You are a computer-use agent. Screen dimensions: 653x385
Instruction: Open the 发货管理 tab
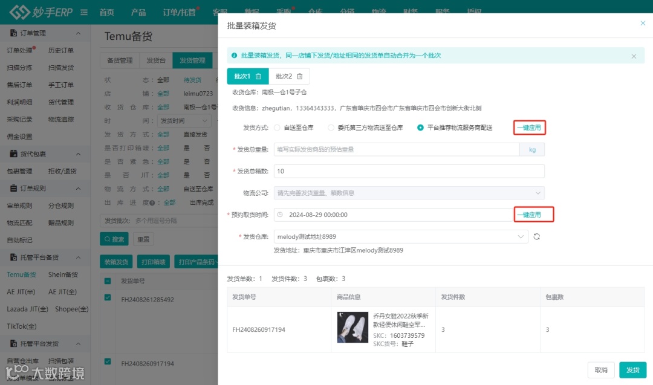tap(192, 60)
